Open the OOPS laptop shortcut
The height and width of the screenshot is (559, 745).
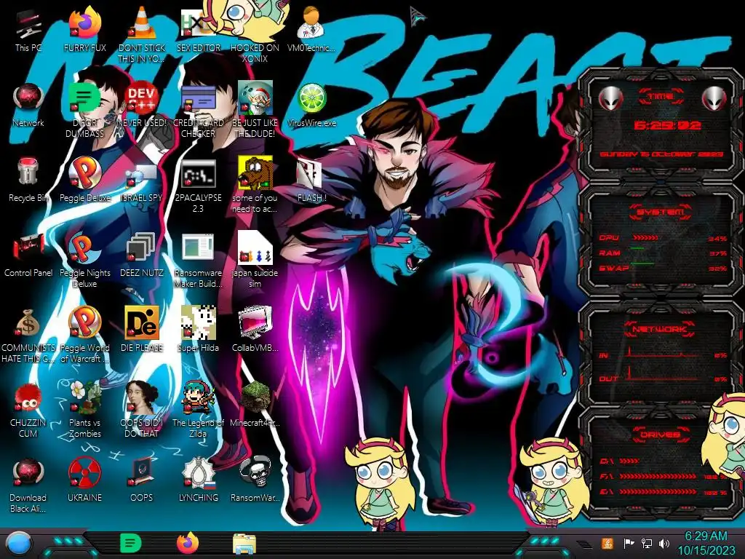142,480
